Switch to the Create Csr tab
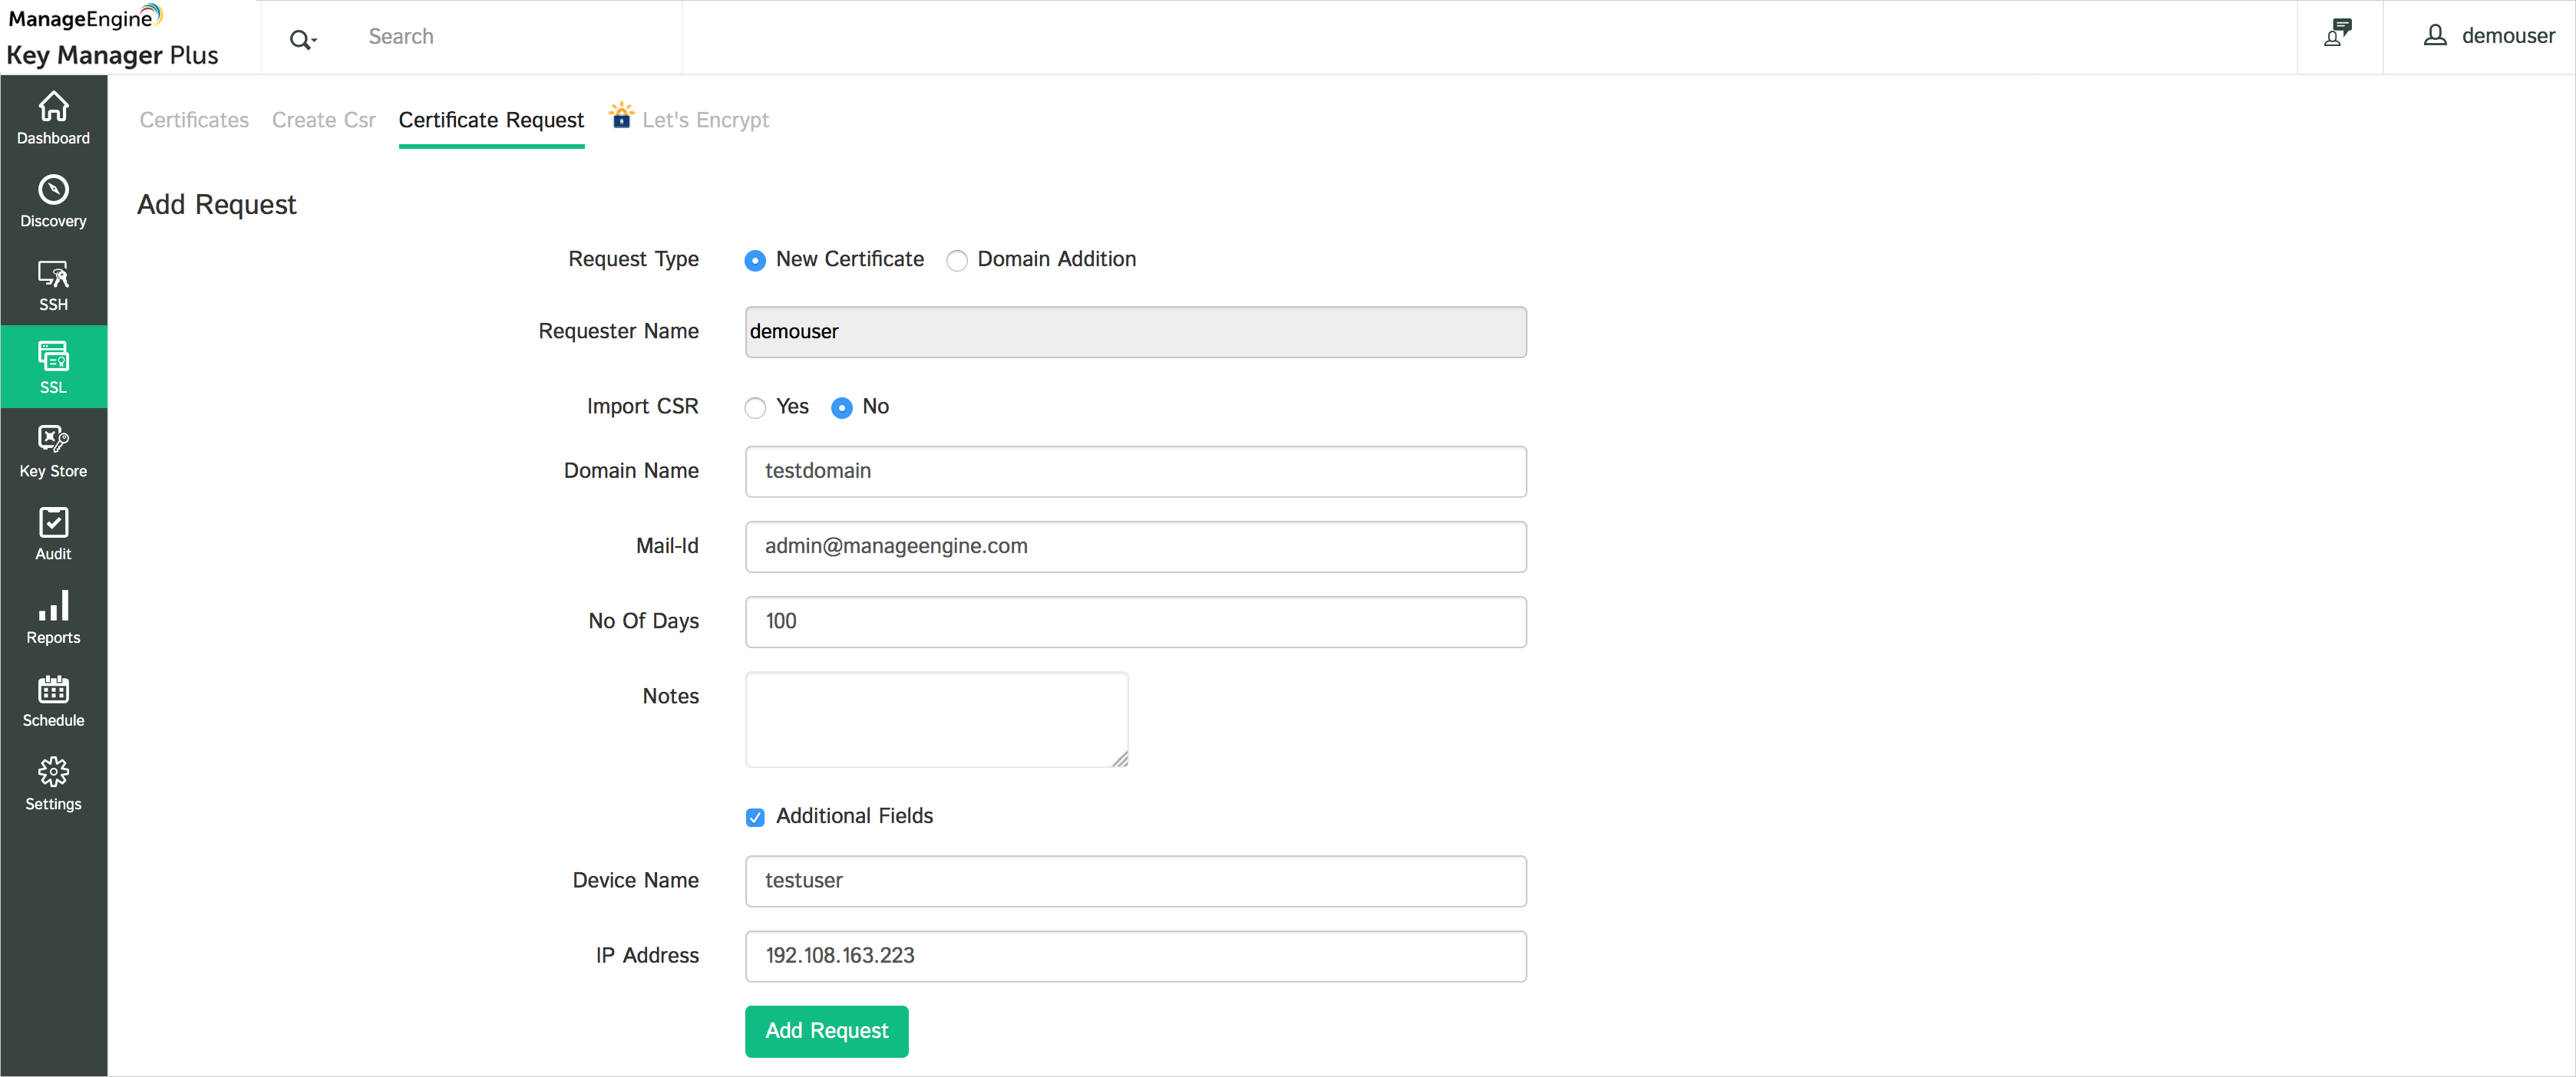The height and width of the screenshot is (1077, 2576). tap(323, 120)
